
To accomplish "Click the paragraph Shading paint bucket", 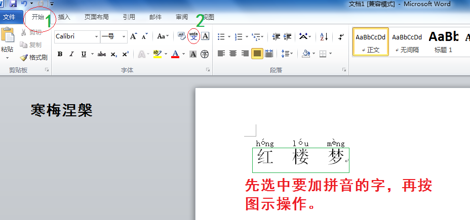I will [x=306, y=54].
